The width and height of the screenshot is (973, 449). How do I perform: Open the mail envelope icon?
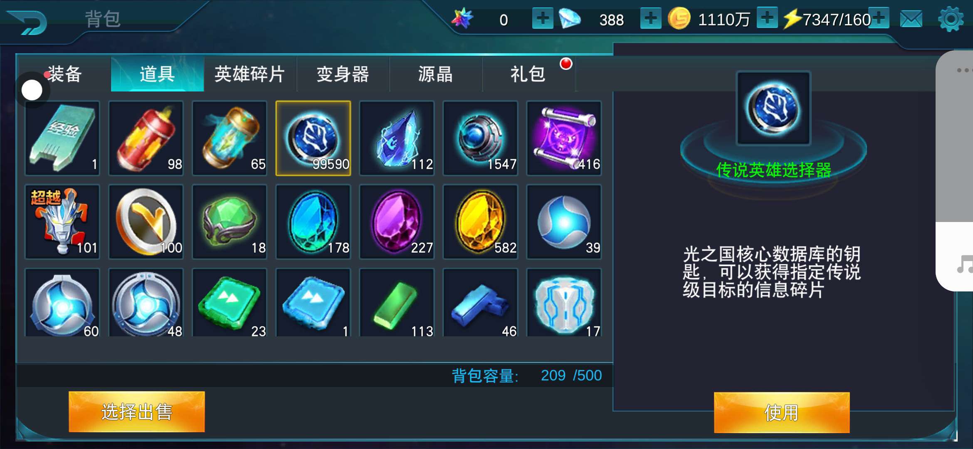911,19
